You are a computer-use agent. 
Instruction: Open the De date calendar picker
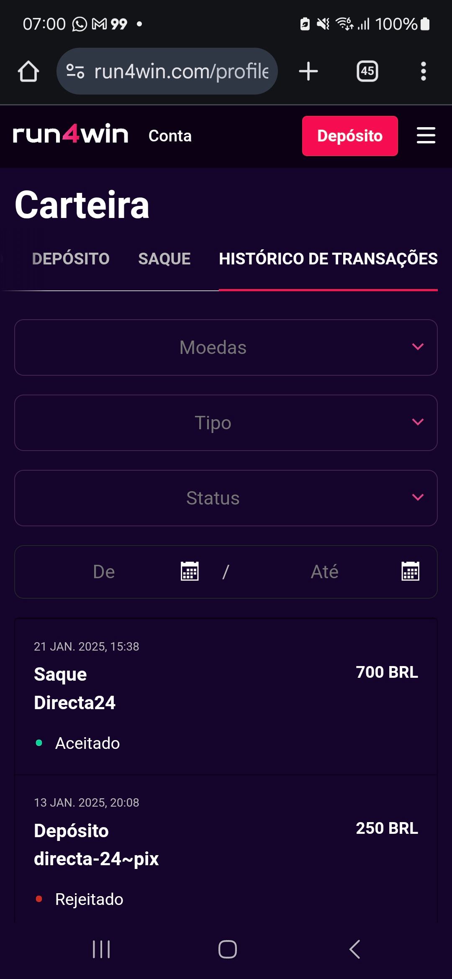(x=190, y=572)
